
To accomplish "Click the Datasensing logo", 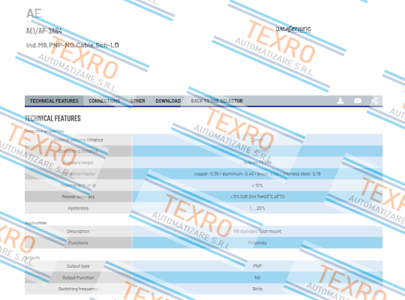I will (x=293, y=29).
